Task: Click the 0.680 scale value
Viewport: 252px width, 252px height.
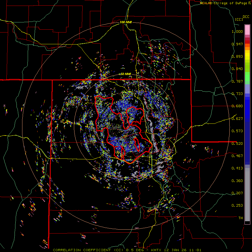Action: [x=237, y=106]
